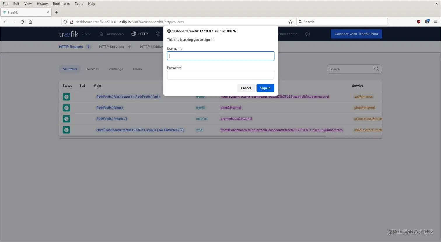Click status check icon for dashboard api router
Image resolution: width=441 pixels, height=242 pixels.
point(66,97)
